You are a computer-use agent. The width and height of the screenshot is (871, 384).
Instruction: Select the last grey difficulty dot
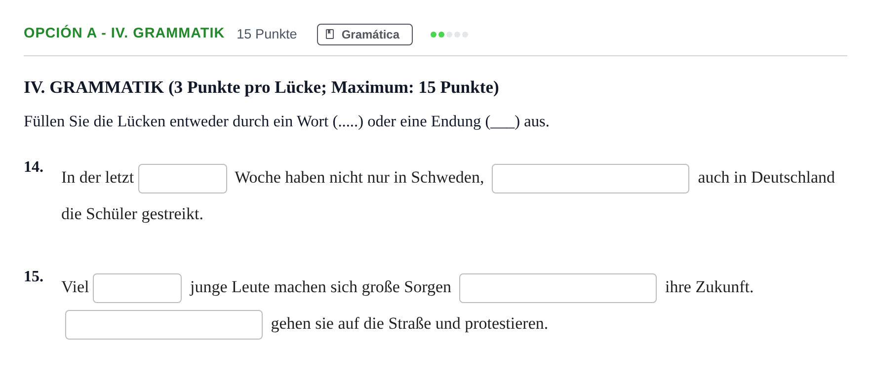(x=465, y=35)
